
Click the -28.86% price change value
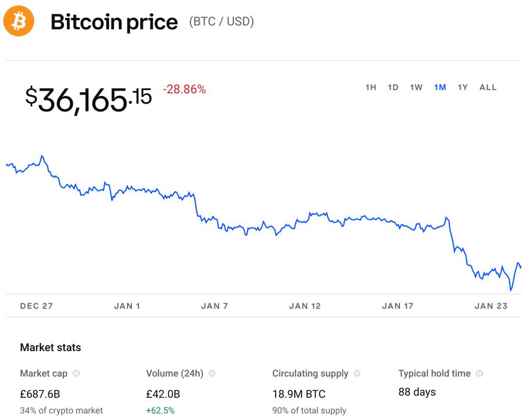click(x=184, y=89)
